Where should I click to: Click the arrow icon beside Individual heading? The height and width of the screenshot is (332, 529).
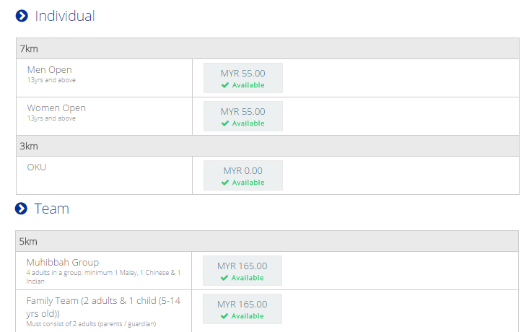pos(22,16)
